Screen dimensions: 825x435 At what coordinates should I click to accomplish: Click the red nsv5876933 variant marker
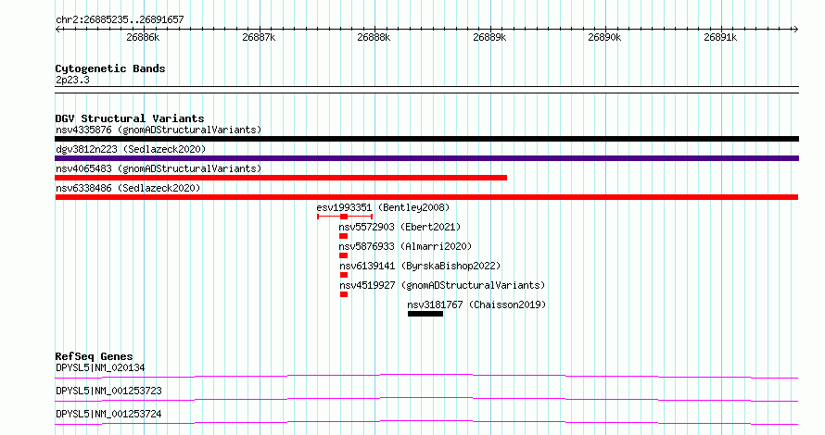(x=344, y=255)
